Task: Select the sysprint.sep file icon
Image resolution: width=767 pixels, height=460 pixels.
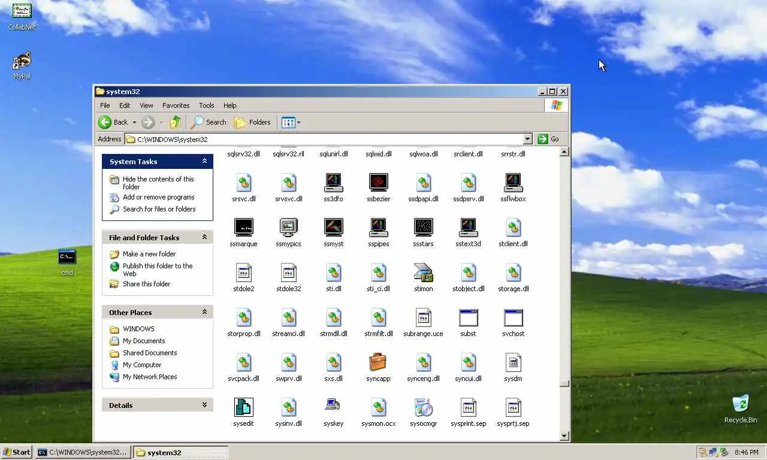Action: click(468, 407)
